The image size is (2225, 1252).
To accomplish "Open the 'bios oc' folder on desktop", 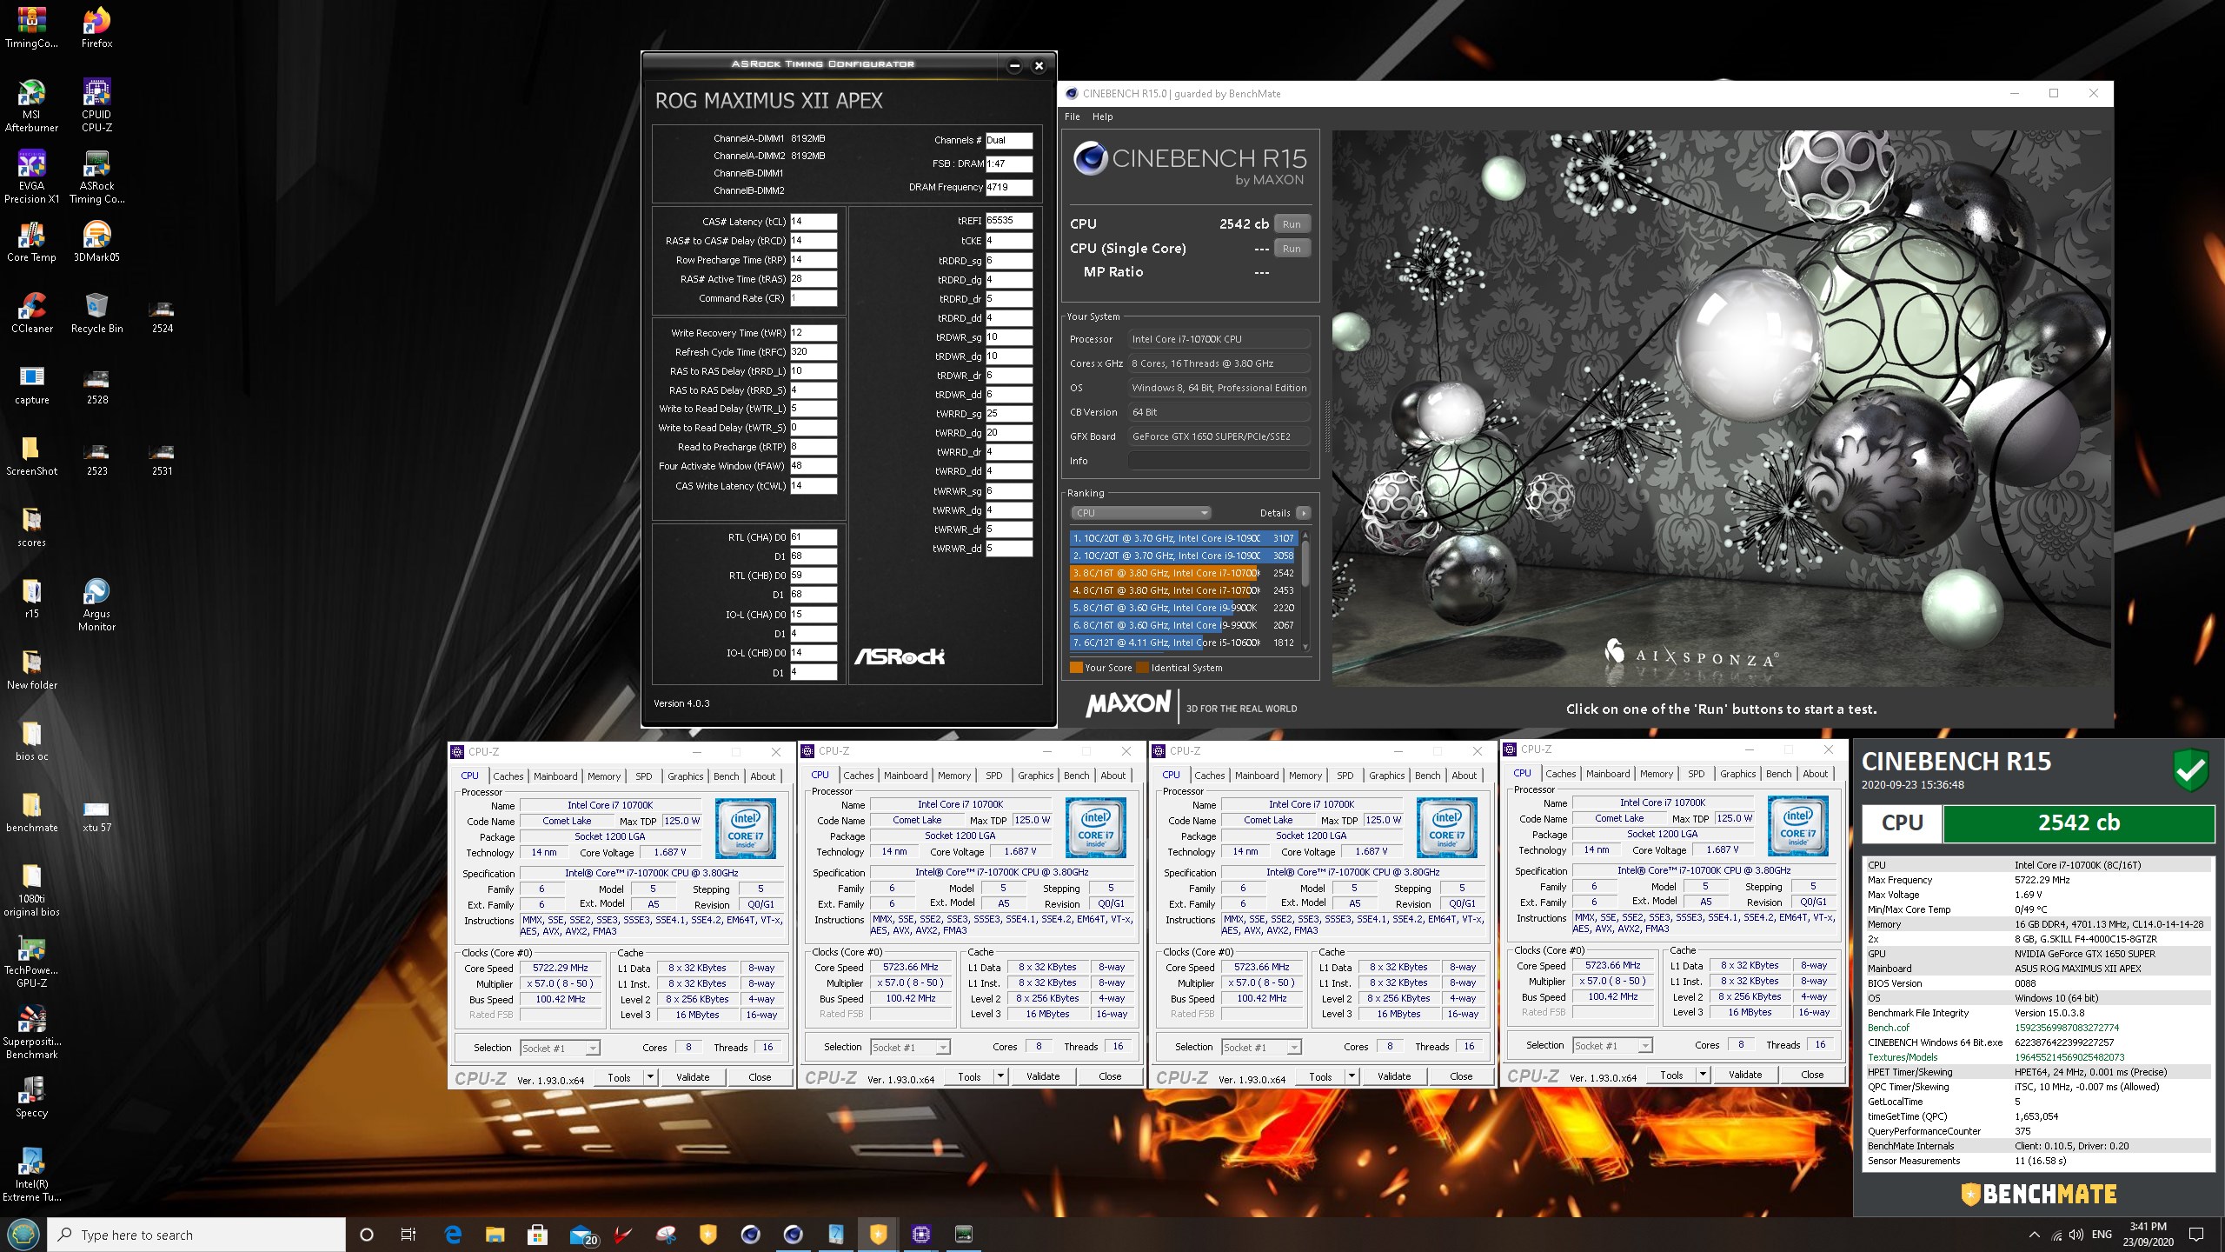I will (31, 741).
